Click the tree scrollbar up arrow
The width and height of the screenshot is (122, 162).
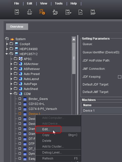[x=74, y=39]
